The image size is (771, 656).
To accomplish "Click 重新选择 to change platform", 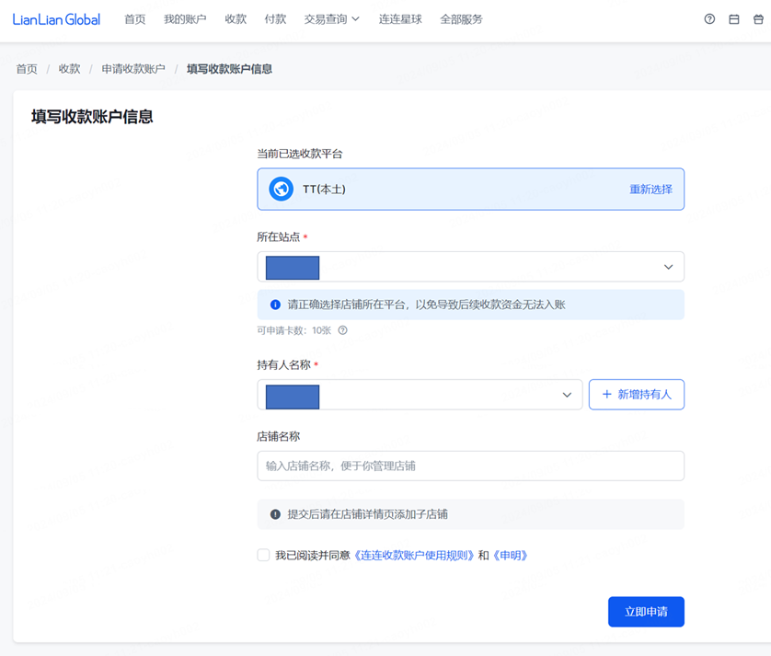I will (x=651, y=190).
